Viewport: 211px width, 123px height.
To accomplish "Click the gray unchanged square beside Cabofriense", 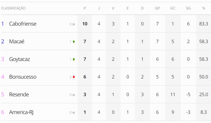I will point(74,24).
